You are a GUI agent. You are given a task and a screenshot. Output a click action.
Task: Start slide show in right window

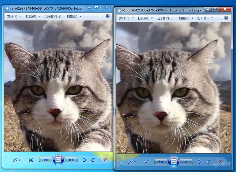click(x=174, y=162)
